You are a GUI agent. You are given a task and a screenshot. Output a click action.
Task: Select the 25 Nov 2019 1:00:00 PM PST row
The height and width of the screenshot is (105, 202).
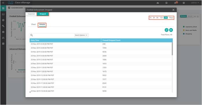click(101, 72)
